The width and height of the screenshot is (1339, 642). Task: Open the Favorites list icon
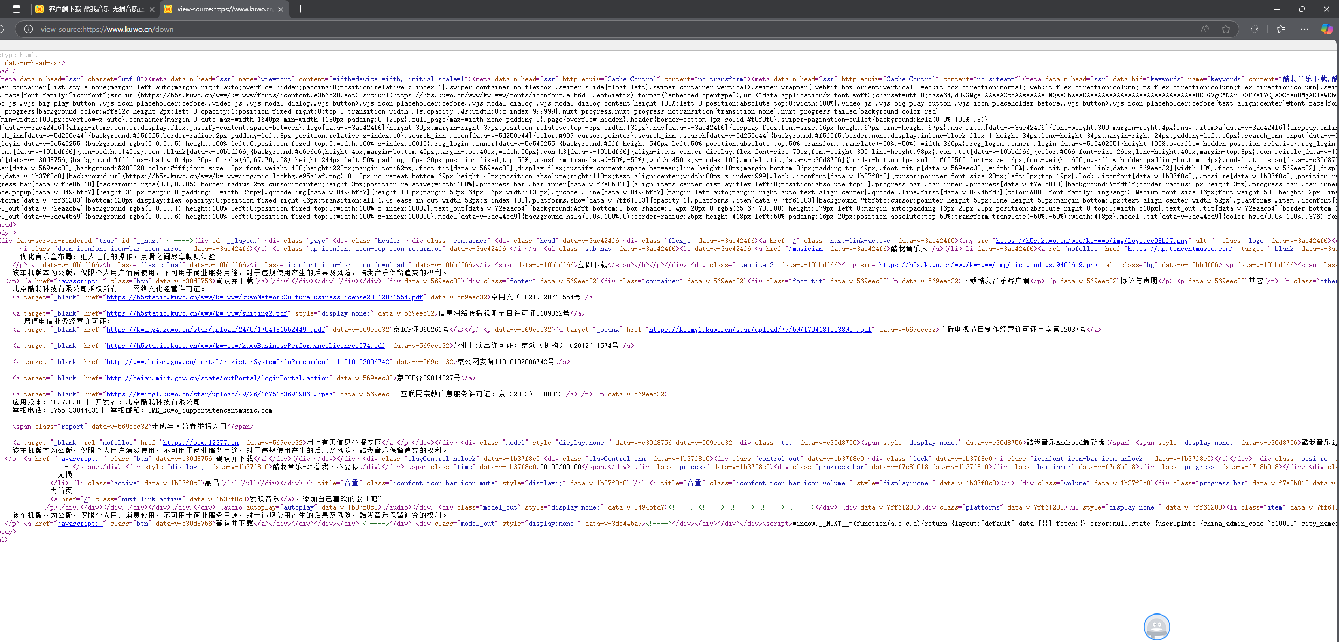(x=1281, y=29)
